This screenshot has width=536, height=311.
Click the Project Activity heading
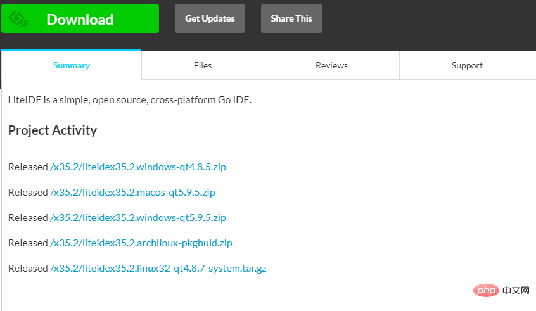coord(53,130)
